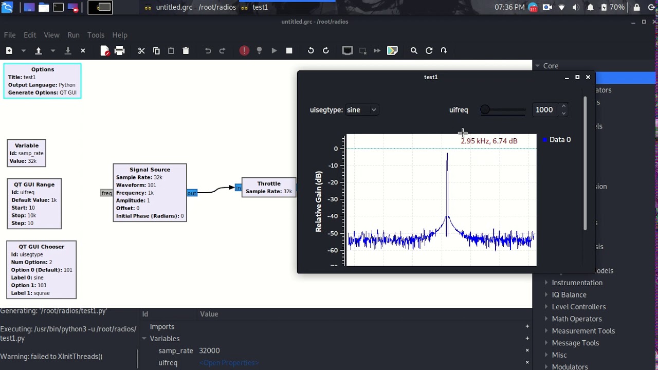Expand the Instrumentation block category
The width and height of the screenshot is (658, 370).
pos(547,283)
